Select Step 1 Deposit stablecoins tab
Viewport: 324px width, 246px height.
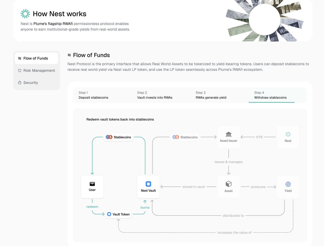(93, 95)
